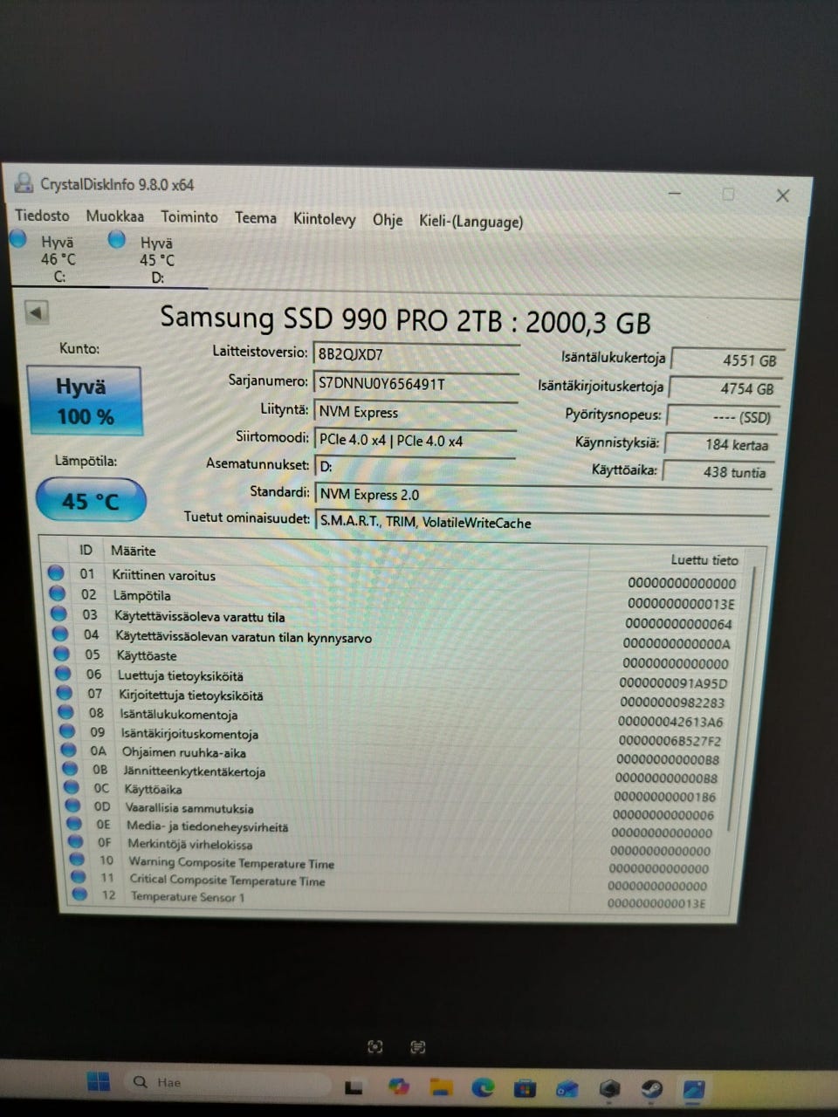Click the Sarjanumero field
Viewport: 838px width, 1117px height.
click(416, 382)
